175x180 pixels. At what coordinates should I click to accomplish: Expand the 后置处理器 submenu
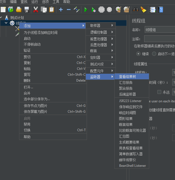(101, 45)
